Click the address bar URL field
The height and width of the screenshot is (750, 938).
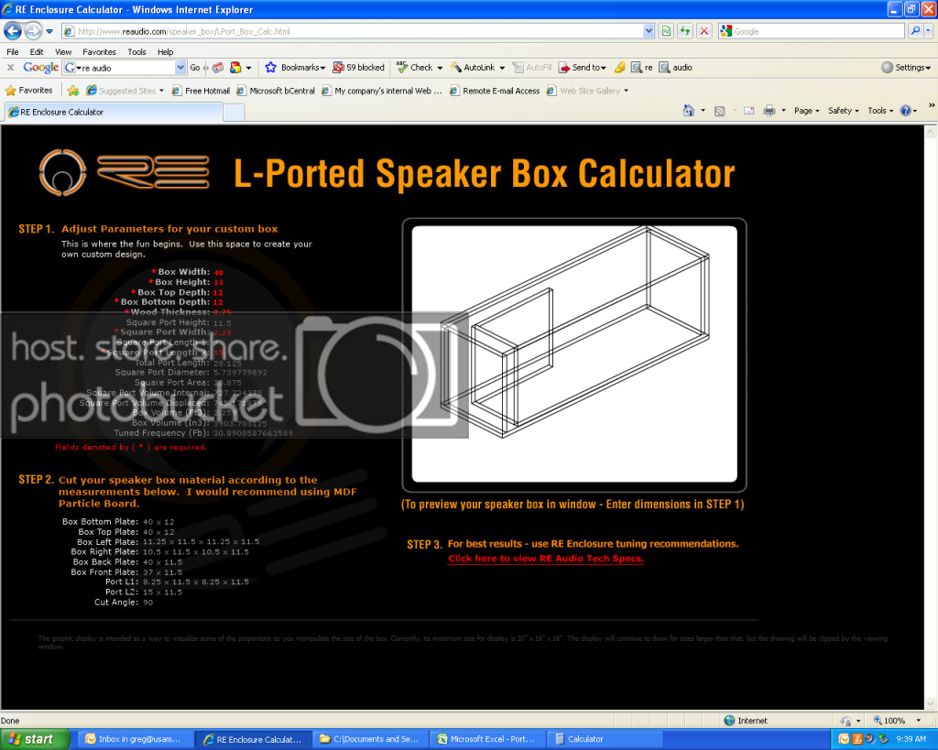coord(353,31)
